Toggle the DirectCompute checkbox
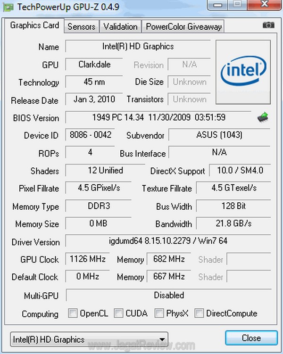This screenshot has height=354, width=283. pos(200,313)
